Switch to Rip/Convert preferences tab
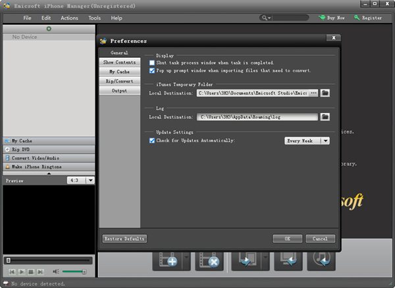This screenshot has height=288, width=395. (120, 82)
